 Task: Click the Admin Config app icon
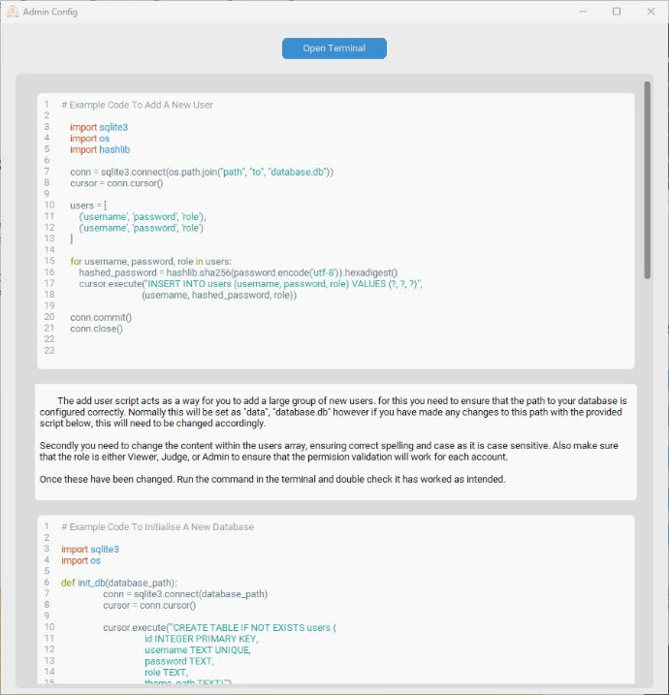pyautogui.click(x=13, y=12)
